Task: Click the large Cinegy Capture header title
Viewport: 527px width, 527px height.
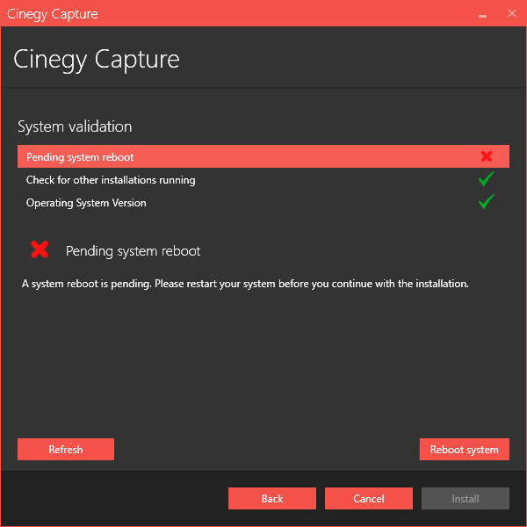Action: 97,59
